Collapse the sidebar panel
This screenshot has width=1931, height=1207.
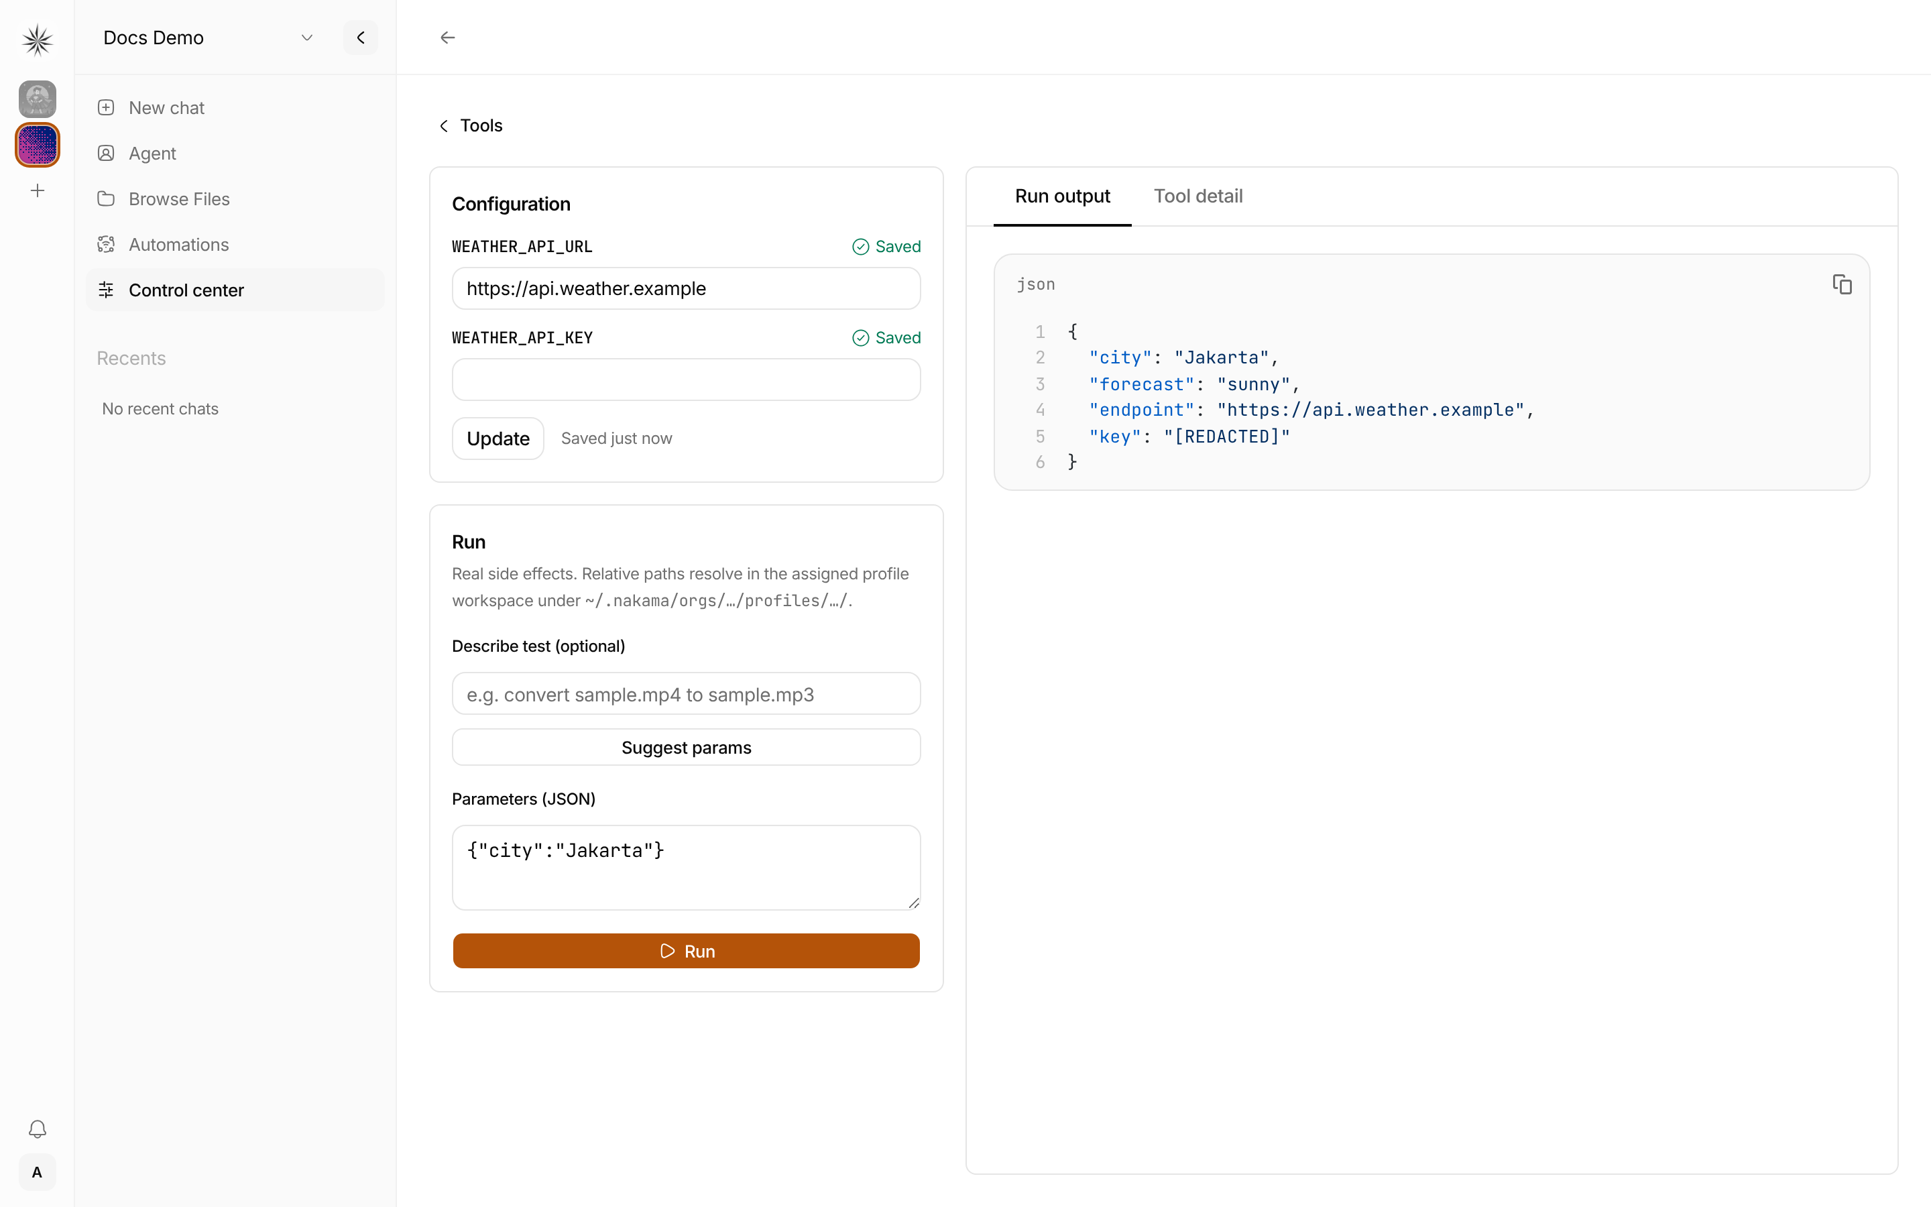(361, 38)
